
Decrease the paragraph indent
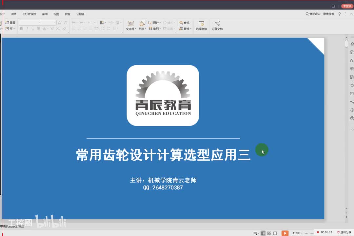pyautogui.click(x=90, y=23)
